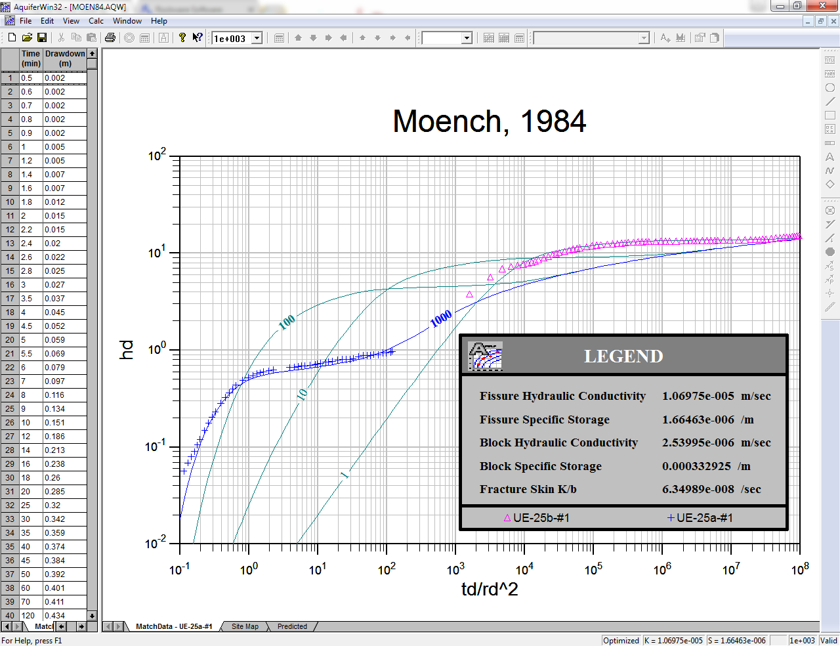
Task: Click the Drawdown (m) column header
Action: click(x=65, y=58)
